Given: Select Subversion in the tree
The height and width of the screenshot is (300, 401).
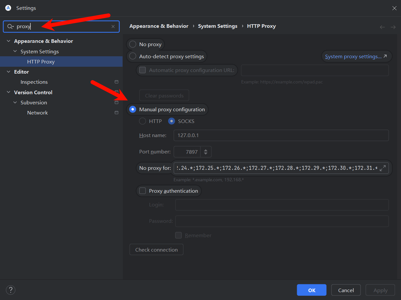Looking at the screenshot, I should (x=34, y=102).
